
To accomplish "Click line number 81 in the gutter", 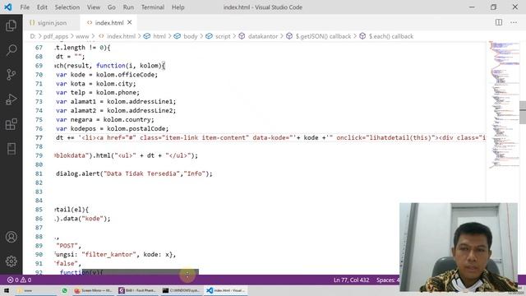I will [39, 173].
